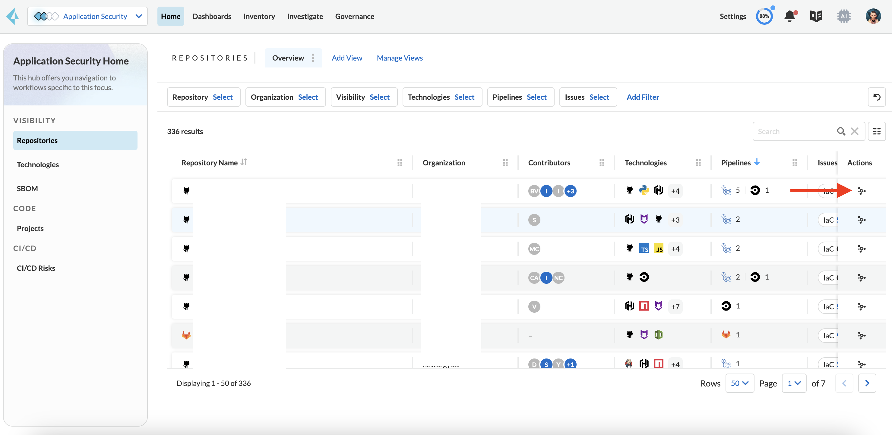The width and height of the screenshot is (892, 435).
Task: Expand the Rows 50 dropdown
Action: [x=740, y=383]
